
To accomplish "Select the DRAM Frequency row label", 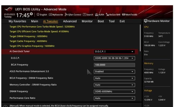I will [19, 91].
